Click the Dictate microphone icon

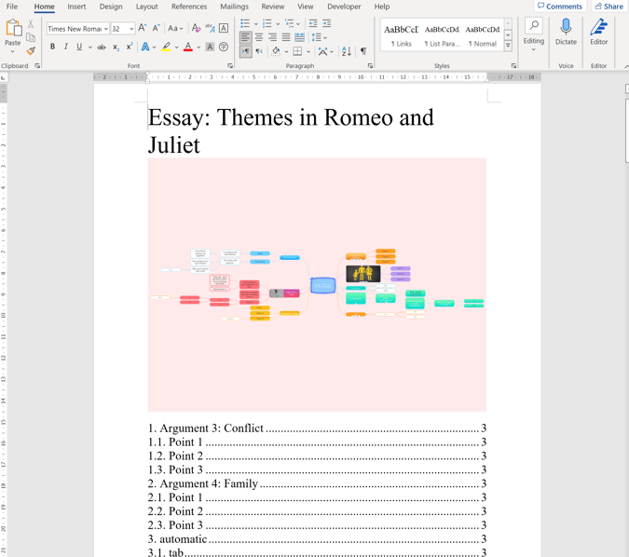click(566, 26)
